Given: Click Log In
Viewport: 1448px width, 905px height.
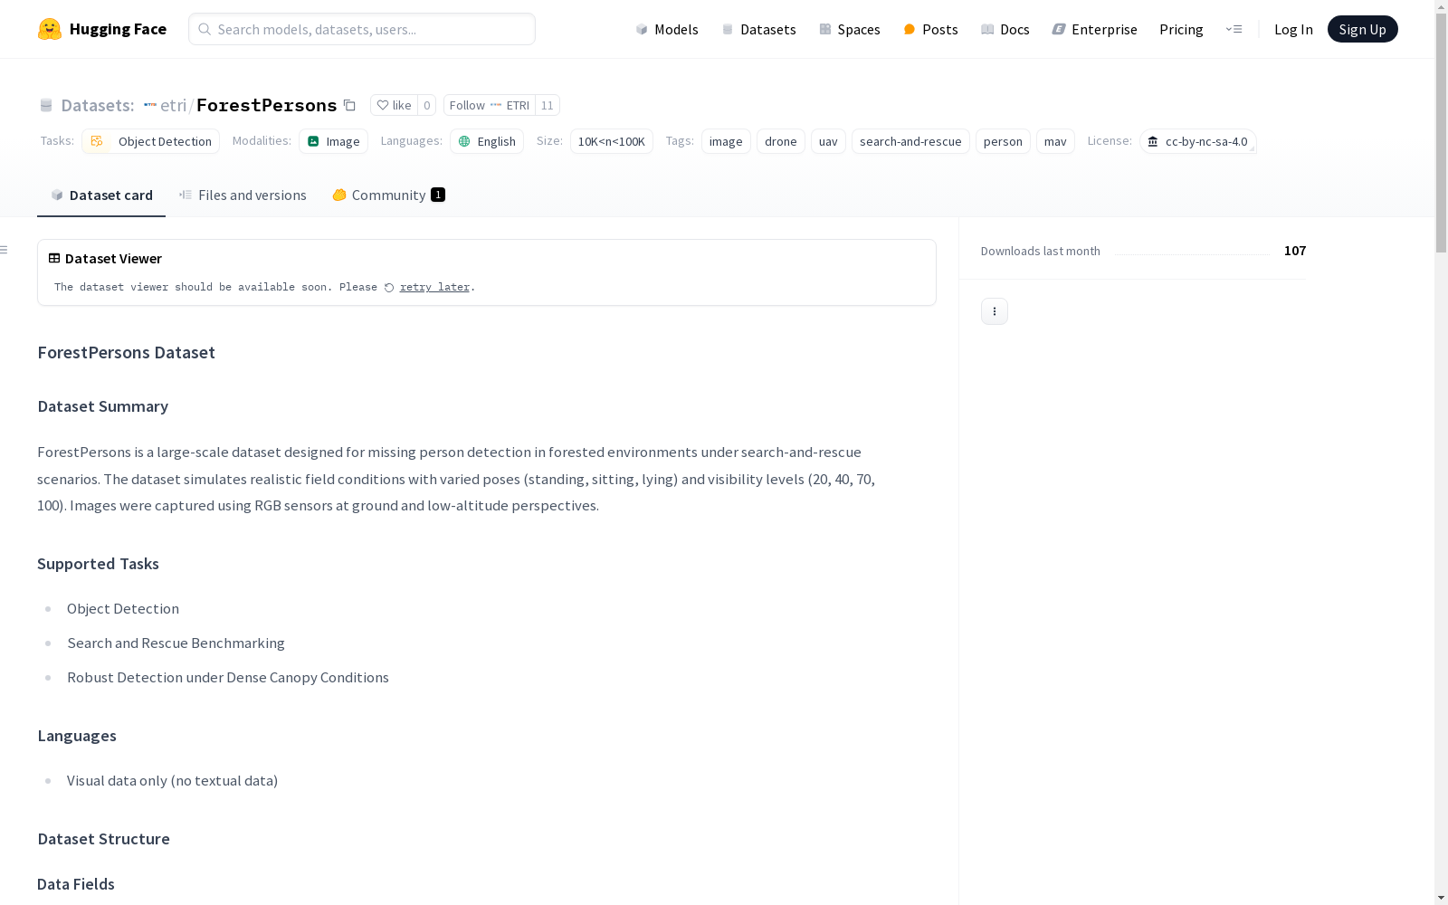Looking at the screenshot, I should (x=1293, y=29).
